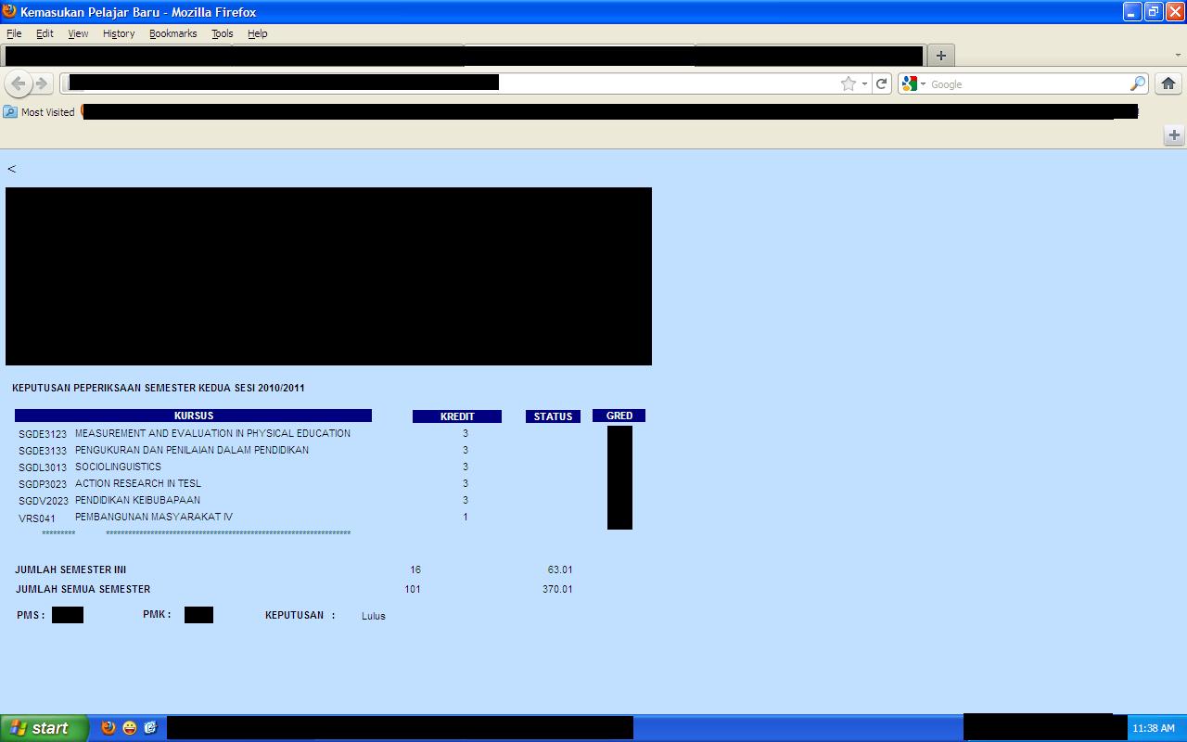1187x742 pixels.
Task: Click the search magnifier icon
Action: [x=1137, y=83]
